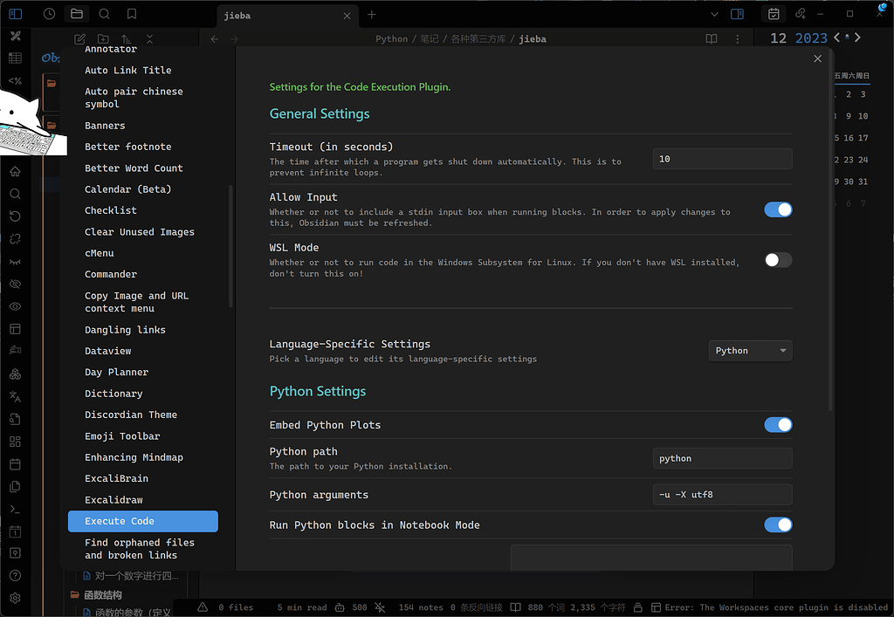This screenshot has width=894, height=617.
Task: Click the plus icon to open new tab
Action: click(x=372, y=15)
